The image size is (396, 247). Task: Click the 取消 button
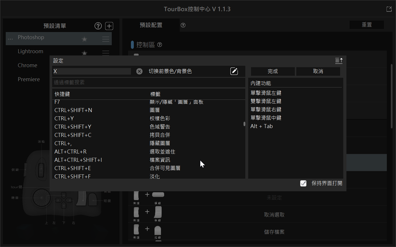(x=318, y=71)
